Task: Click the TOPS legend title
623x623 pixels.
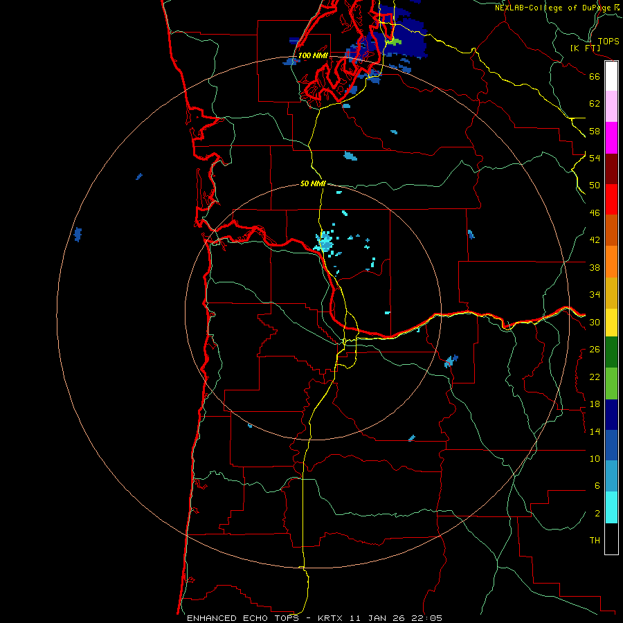Action: coord(608,41)
